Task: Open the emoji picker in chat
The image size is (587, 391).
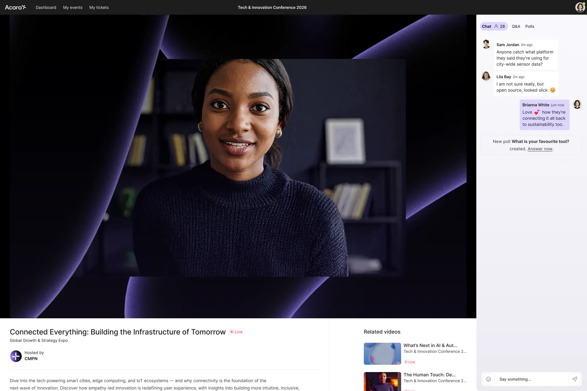Action: [x=489, y=379]
